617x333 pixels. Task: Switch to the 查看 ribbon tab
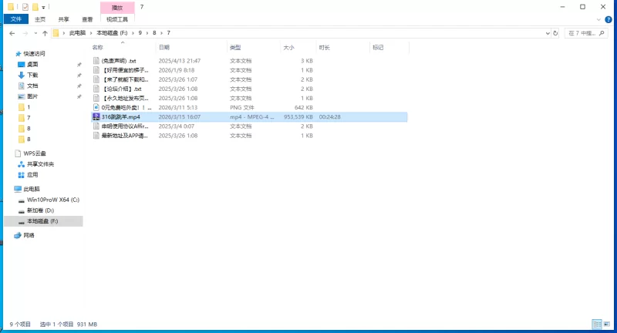point(87,18)
